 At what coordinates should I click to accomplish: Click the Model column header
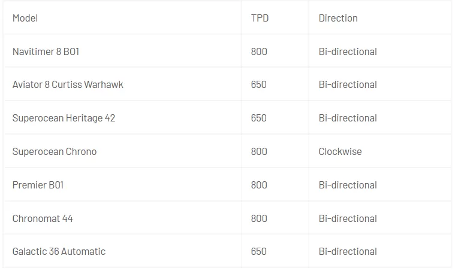tap(25, 18)
